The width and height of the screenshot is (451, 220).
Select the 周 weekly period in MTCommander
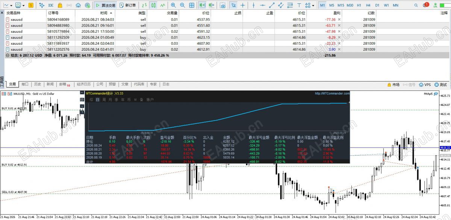point(104,99)
